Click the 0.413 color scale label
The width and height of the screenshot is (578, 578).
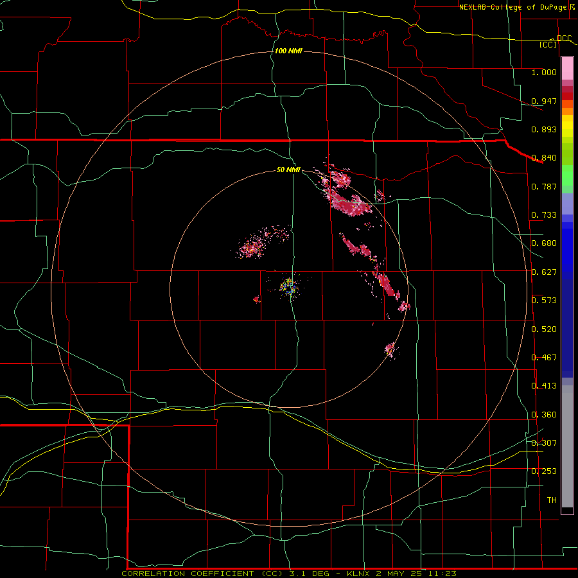(x=544, y=386)
